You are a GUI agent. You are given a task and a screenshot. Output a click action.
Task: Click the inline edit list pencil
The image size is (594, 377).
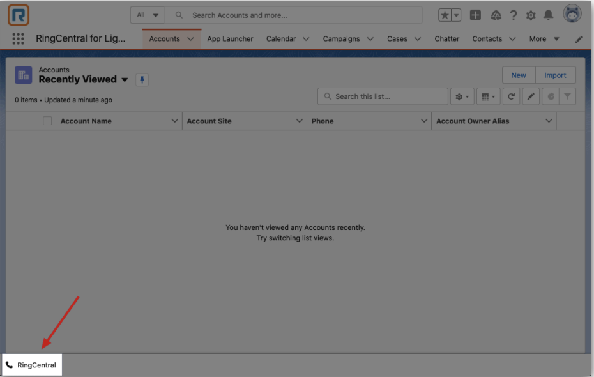(531, 96)
